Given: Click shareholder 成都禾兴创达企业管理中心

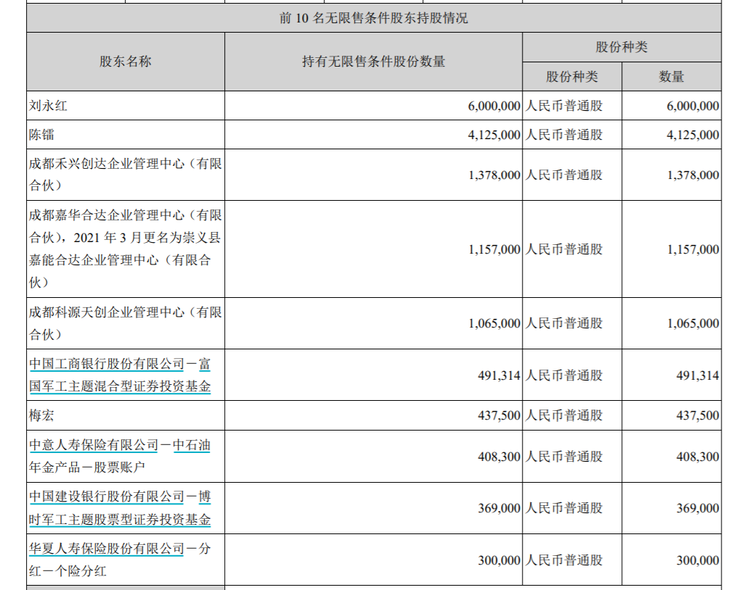Looking at the screenshot, I should click(126, 175).
